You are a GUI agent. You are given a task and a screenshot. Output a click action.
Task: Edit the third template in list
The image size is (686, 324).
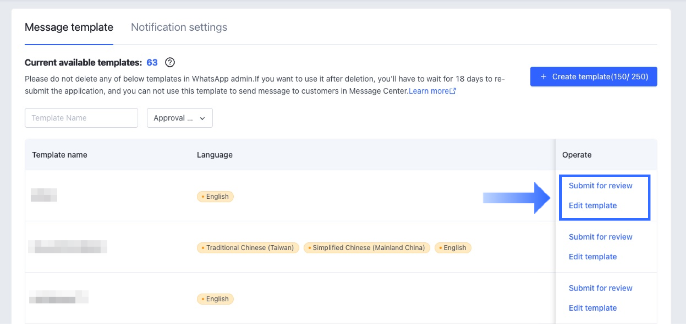coord(592,308)
